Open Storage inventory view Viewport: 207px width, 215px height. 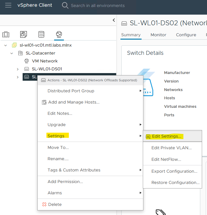pyautogui.click(x=41, y=34)
